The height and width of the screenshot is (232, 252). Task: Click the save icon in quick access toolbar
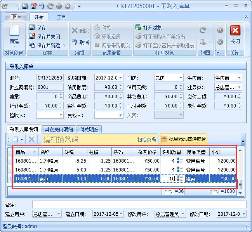click(x=25, y=6)
